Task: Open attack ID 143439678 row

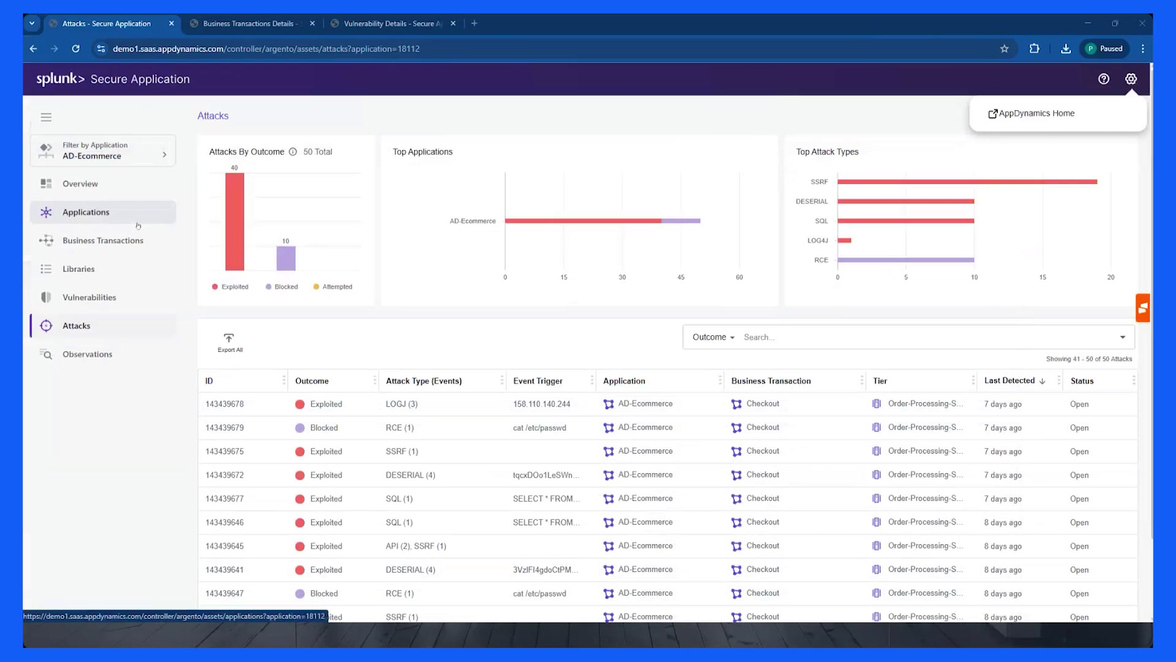Action: pyautogui.click(x=668, y=404)
